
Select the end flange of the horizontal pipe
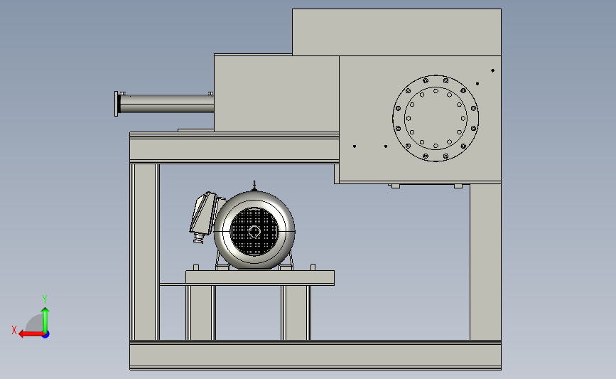(117, 104)
